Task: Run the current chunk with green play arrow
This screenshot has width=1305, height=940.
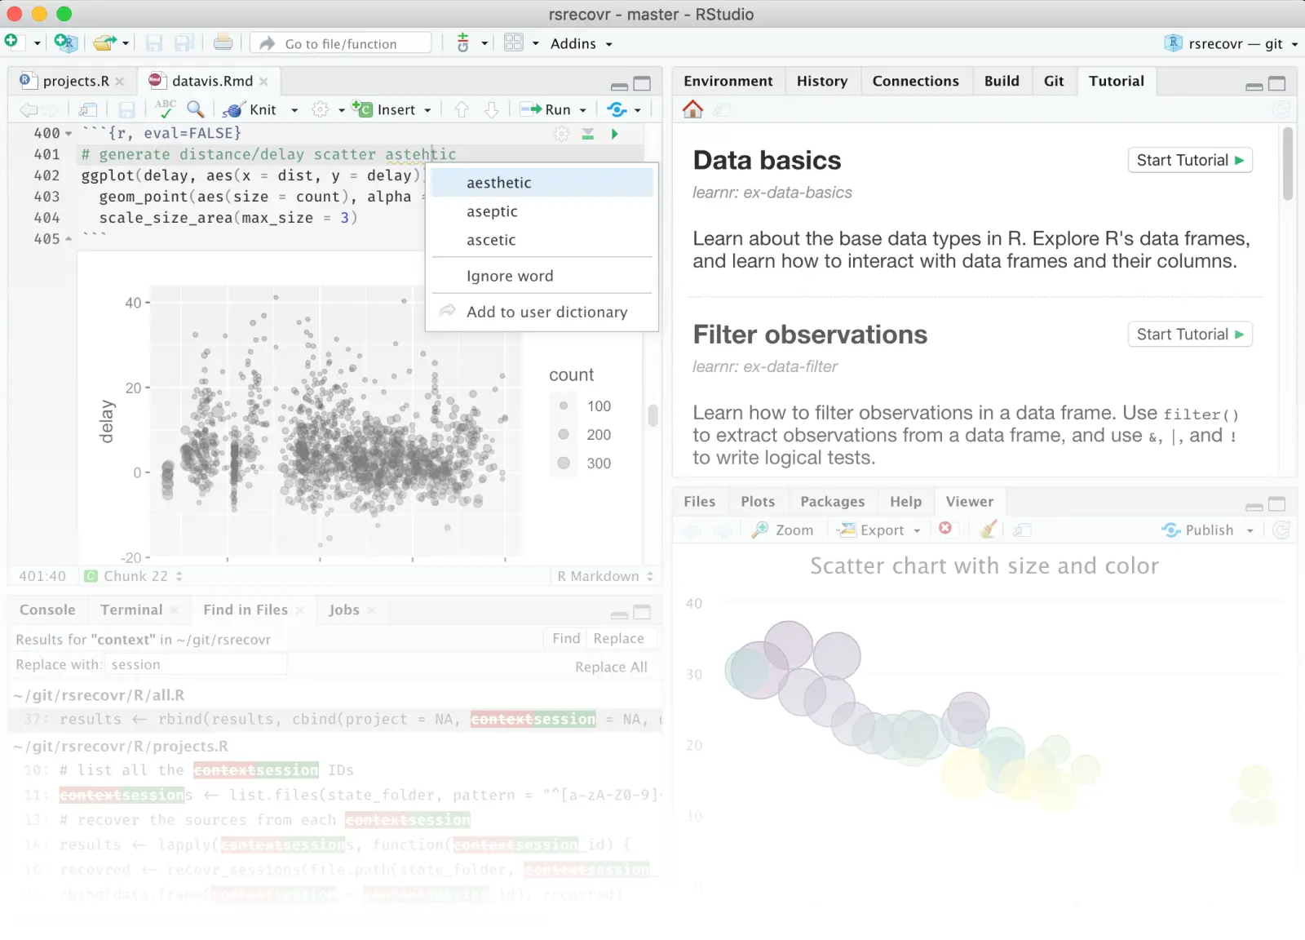Action: click(x=615, y=134)
